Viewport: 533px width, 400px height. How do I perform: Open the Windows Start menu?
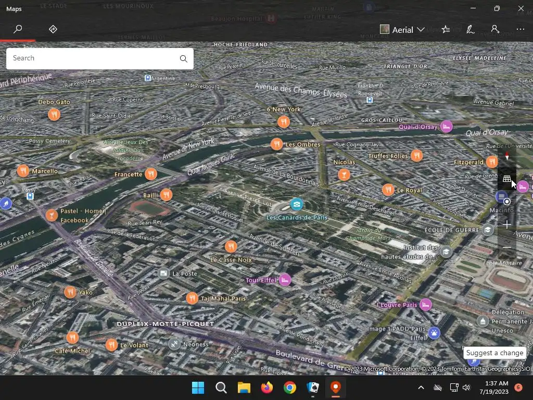pyautogui.click(x=198, y=387)
